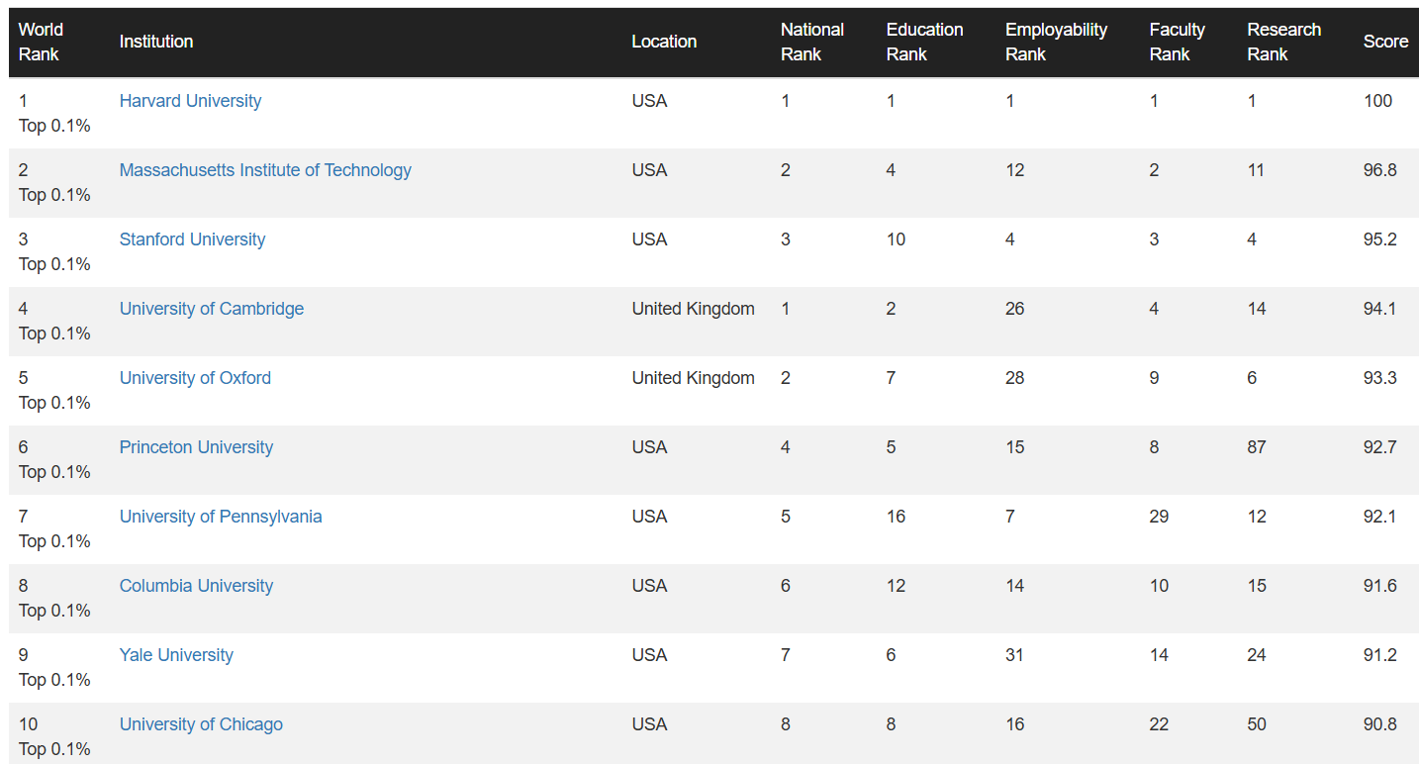Screen dimensions: 1419x764
Task: Click the Education Rank column header
Action: point(924,42)
